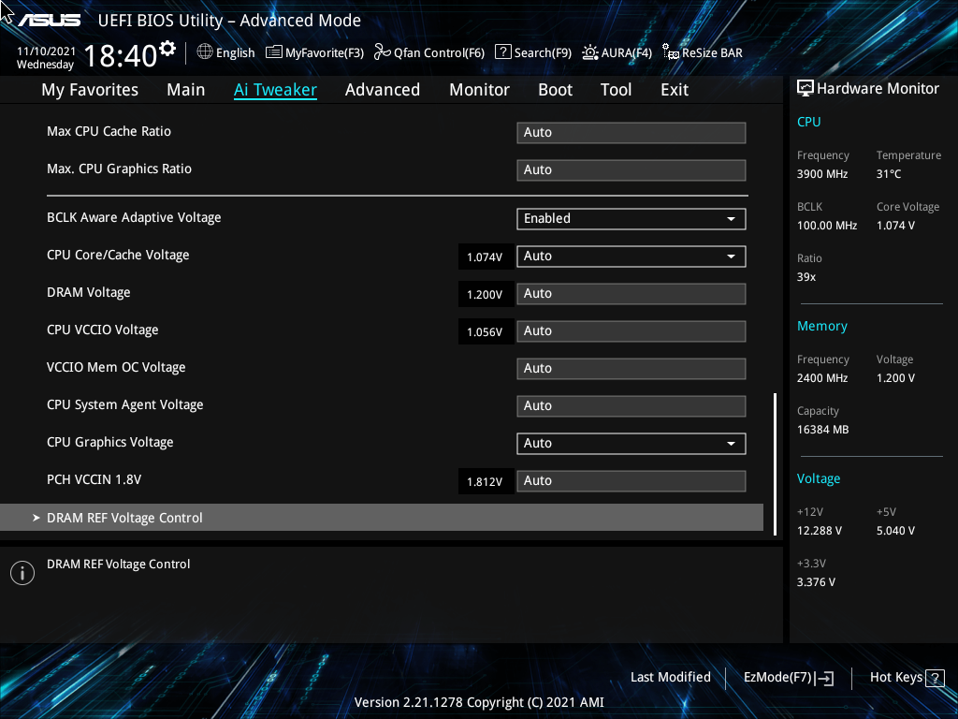Open the Monitor tab

click(x=480, y=90)
